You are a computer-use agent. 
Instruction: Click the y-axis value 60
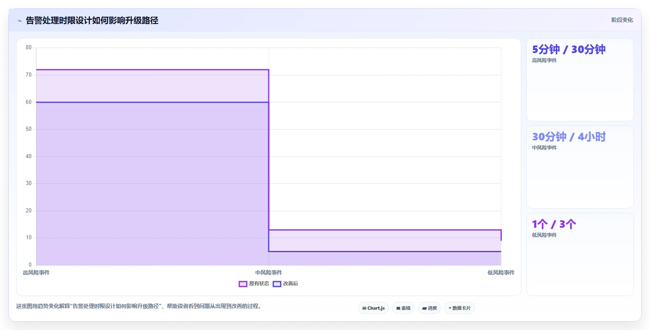(29, 102)
